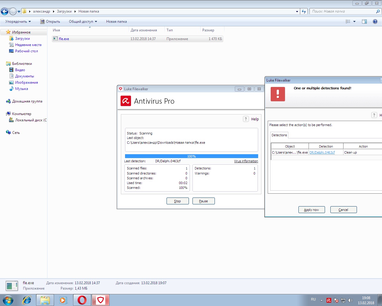Click the Avira shield taskbar button
382x306 pixels.
[x=101, y=300]
